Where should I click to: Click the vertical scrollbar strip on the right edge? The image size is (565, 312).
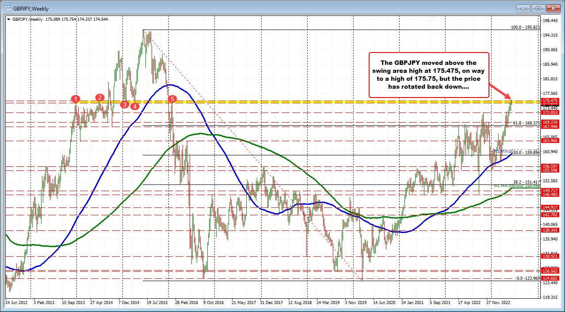point(562,154)
